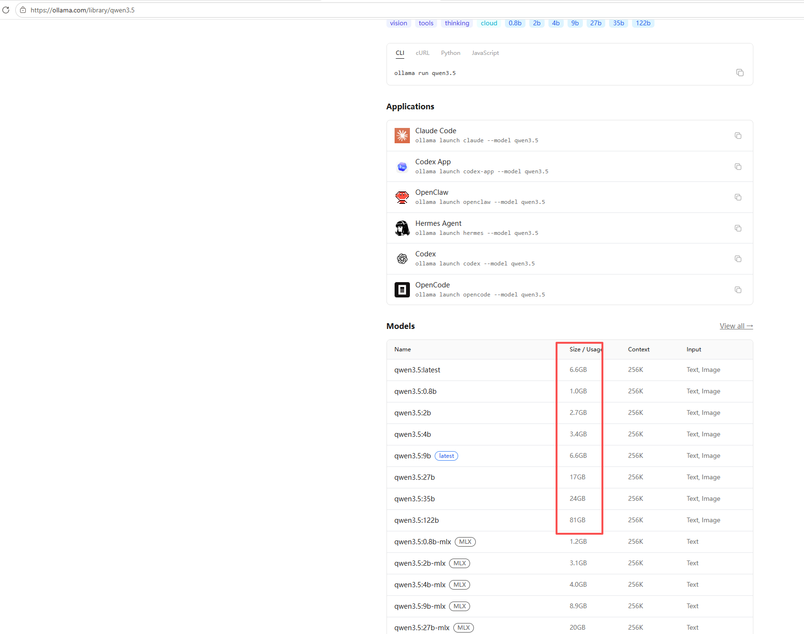Click the 81GB size value

pyautogui.click(x=577, y=520)
